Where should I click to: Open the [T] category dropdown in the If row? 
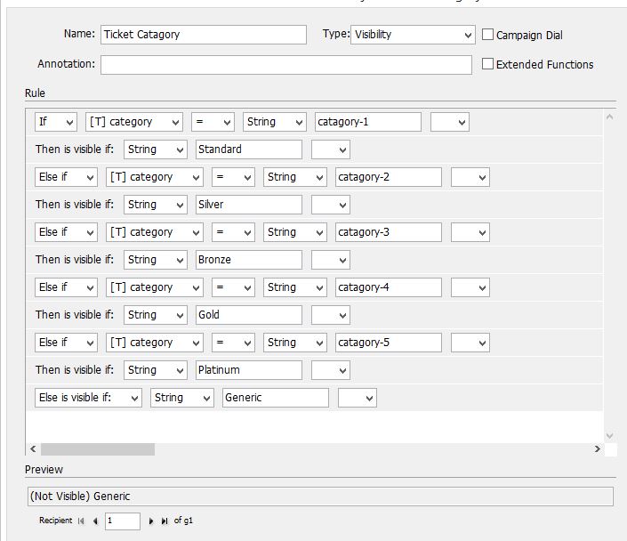click(134, 122)
